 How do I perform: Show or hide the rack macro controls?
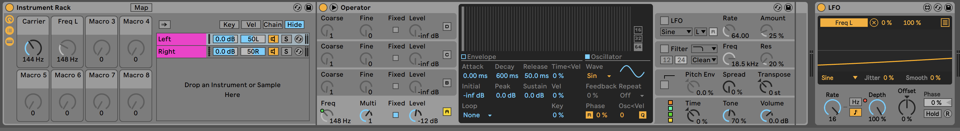10,20
